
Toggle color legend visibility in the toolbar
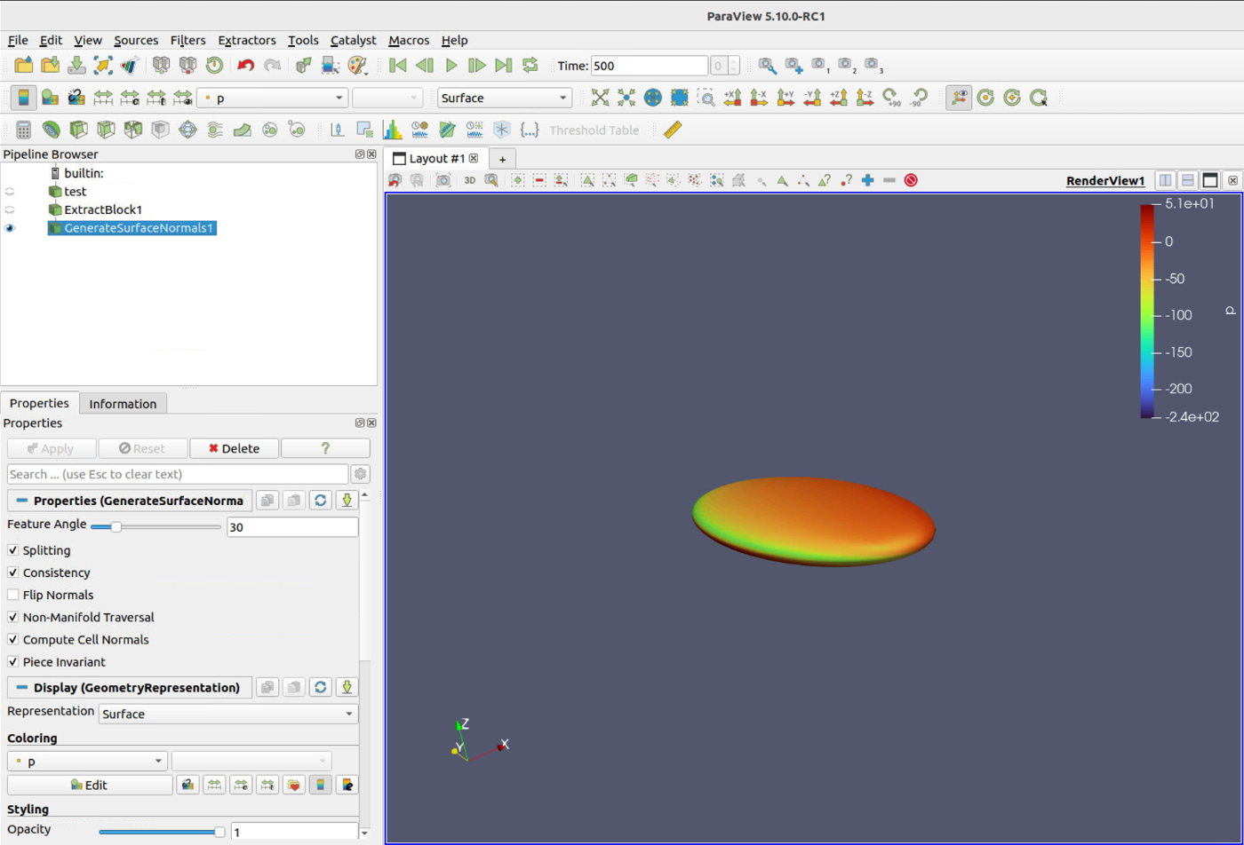coord(24,99)
